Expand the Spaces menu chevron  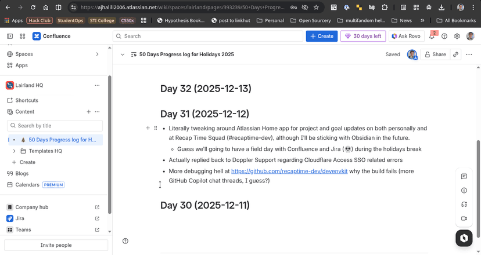[97, 54]
